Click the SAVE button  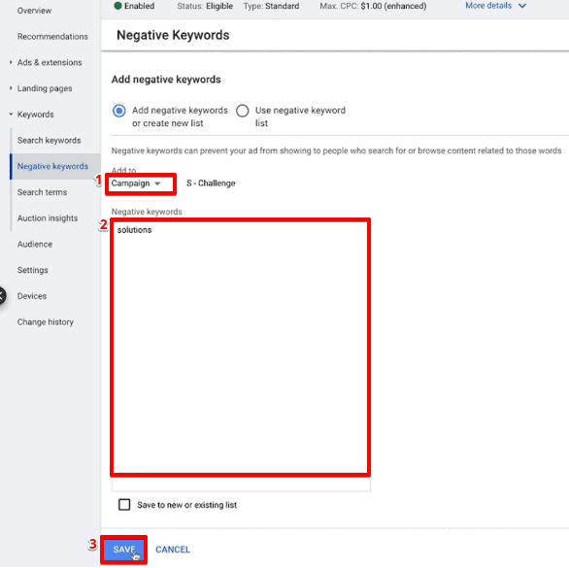pyautogui.click(x=123, y=550)
